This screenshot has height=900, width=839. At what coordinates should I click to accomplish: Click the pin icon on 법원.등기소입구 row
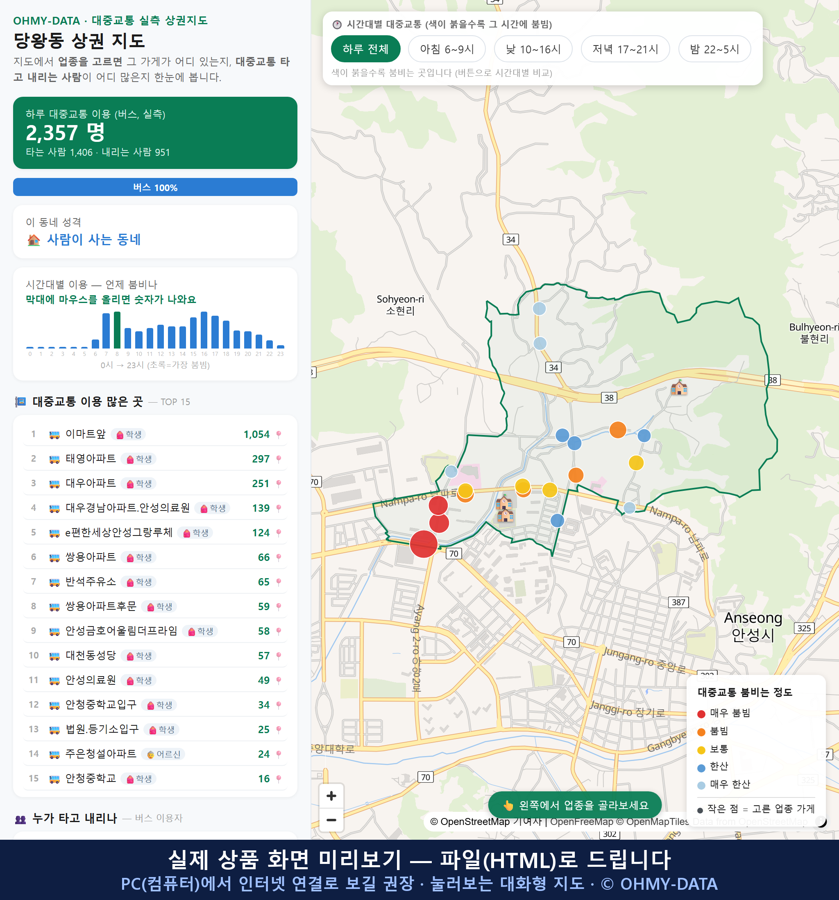tap(279, 729)
